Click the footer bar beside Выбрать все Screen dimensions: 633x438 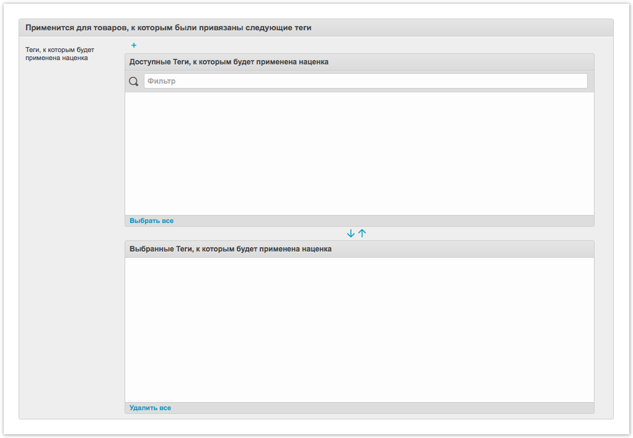tap(372, 221)
